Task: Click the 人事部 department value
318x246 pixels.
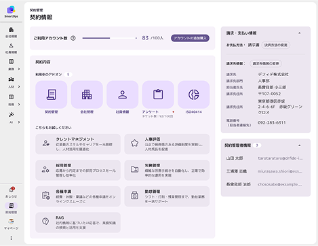Action: tap(264, 81)
